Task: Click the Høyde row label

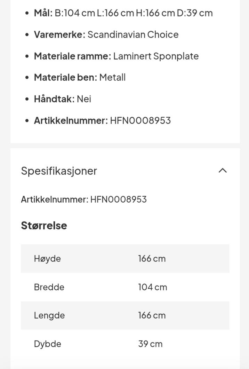Action: point(47,259)
